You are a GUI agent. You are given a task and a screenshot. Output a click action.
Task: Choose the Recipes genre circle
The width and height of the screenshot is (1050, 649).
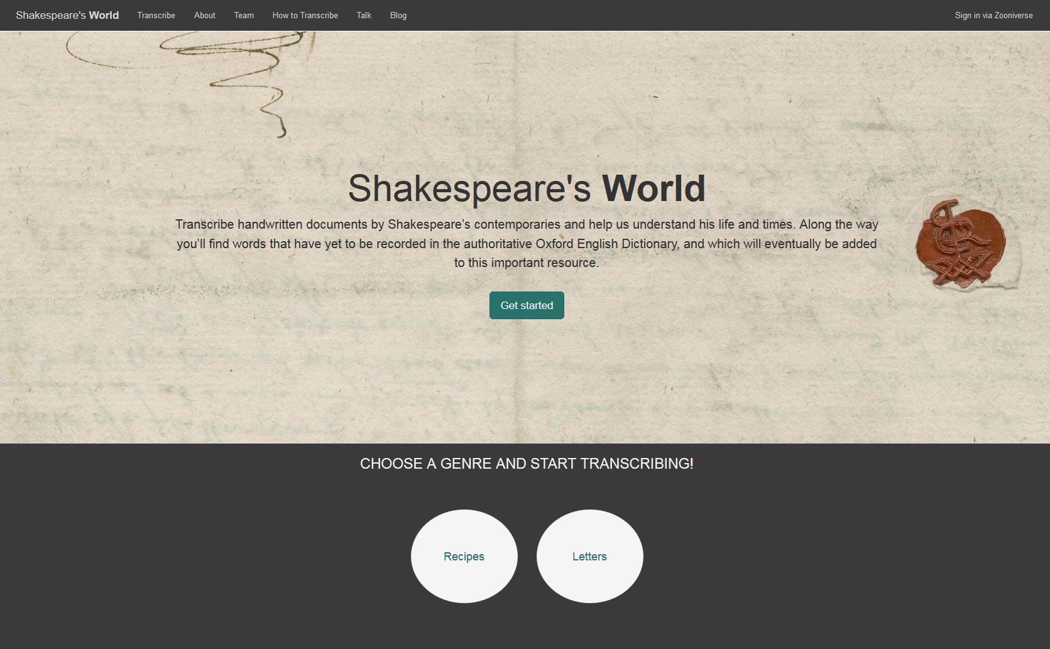464,556
